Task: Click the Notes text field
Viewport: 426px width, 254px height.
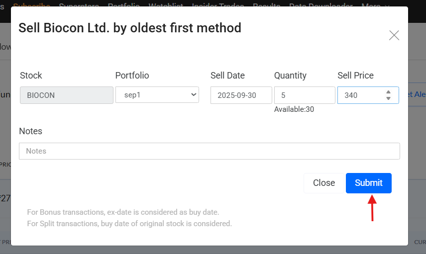Action: click(209, 151)
